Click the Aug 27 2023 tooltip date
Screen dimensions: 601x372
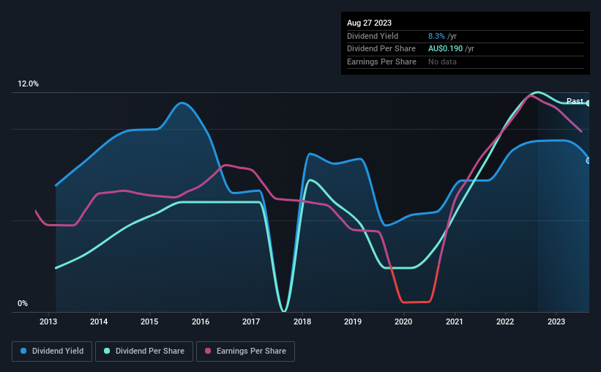pos(369,23)
